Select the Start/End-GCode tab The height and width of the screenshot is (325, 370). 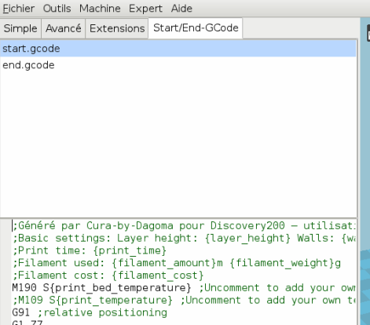196,27
